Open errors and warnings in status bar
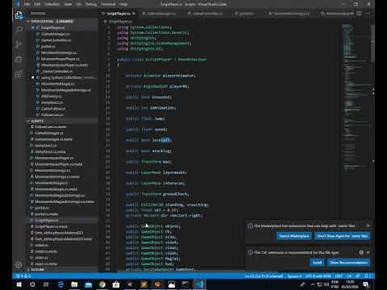This screenshot has height=290, width=387. tap(23, 275)
